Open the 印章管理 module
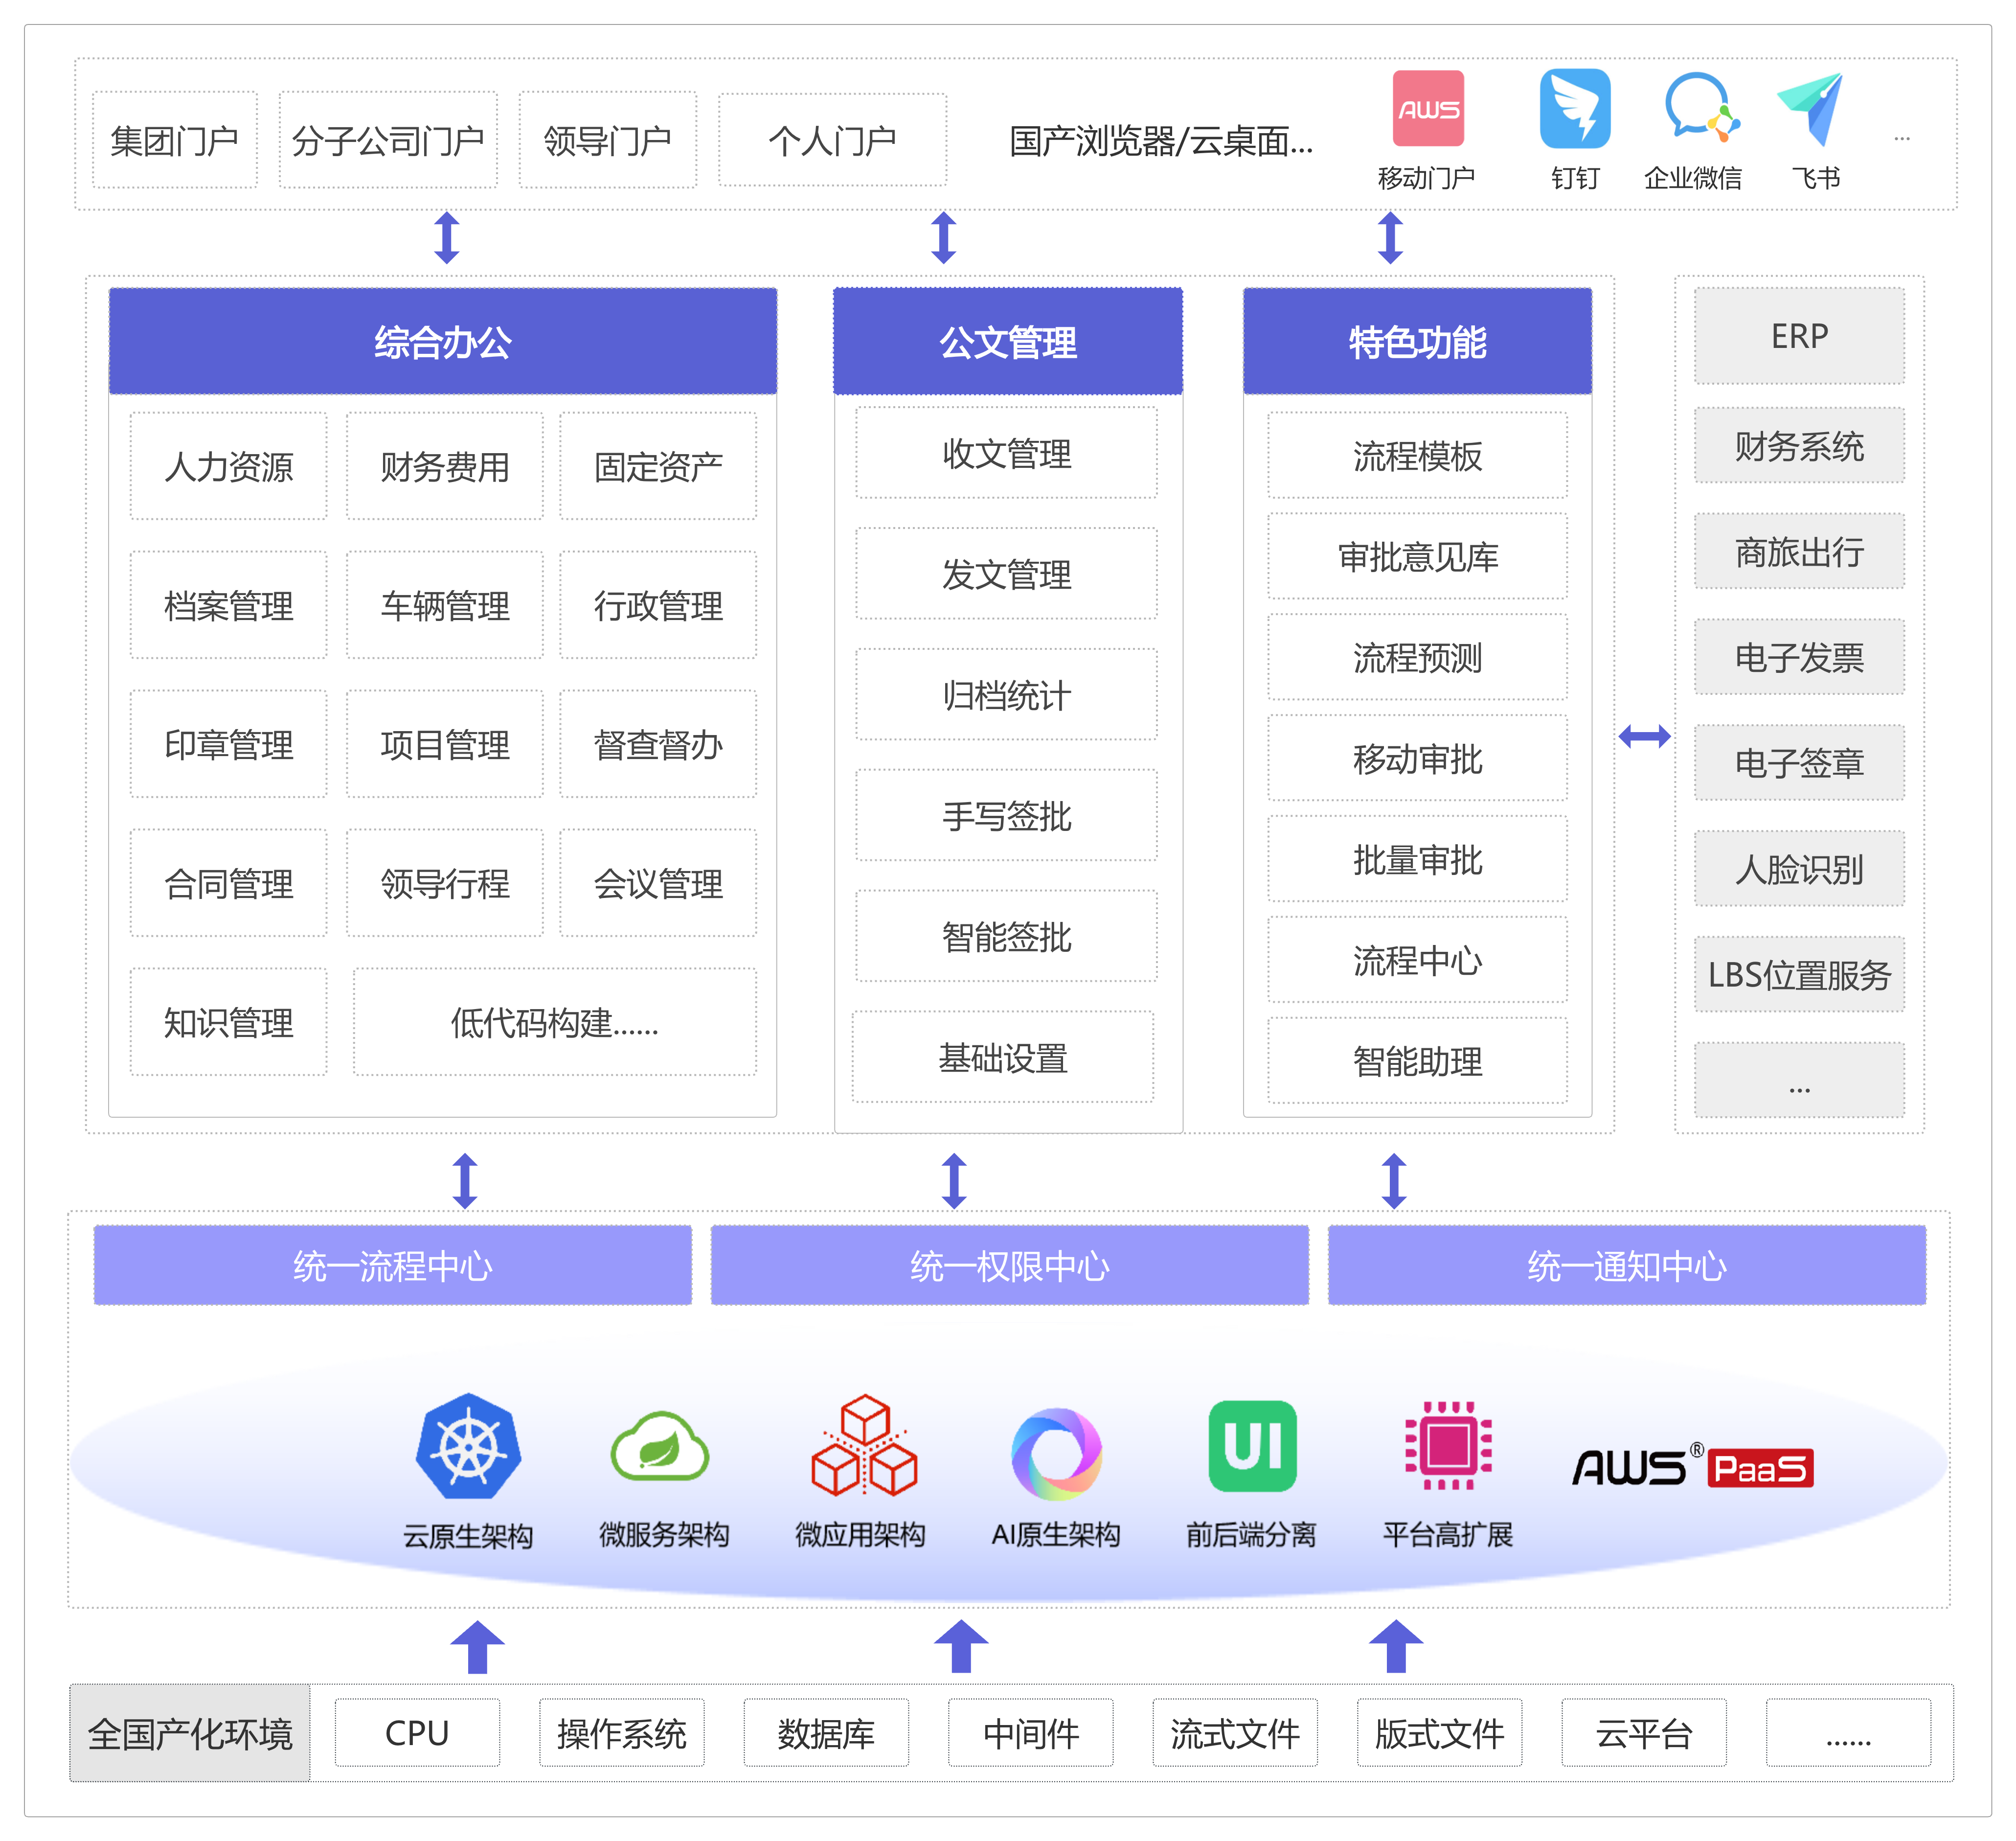 coord(229,744)
